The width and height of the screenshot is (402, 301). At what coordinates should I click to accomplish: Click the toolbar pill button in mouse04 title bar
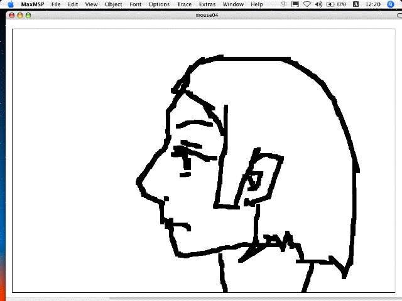tap(399, 15)
